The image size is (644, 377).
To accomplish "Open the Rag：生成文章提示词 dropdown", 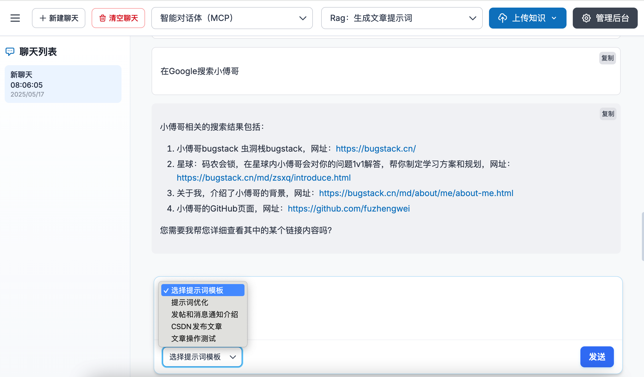I will 402,18.
